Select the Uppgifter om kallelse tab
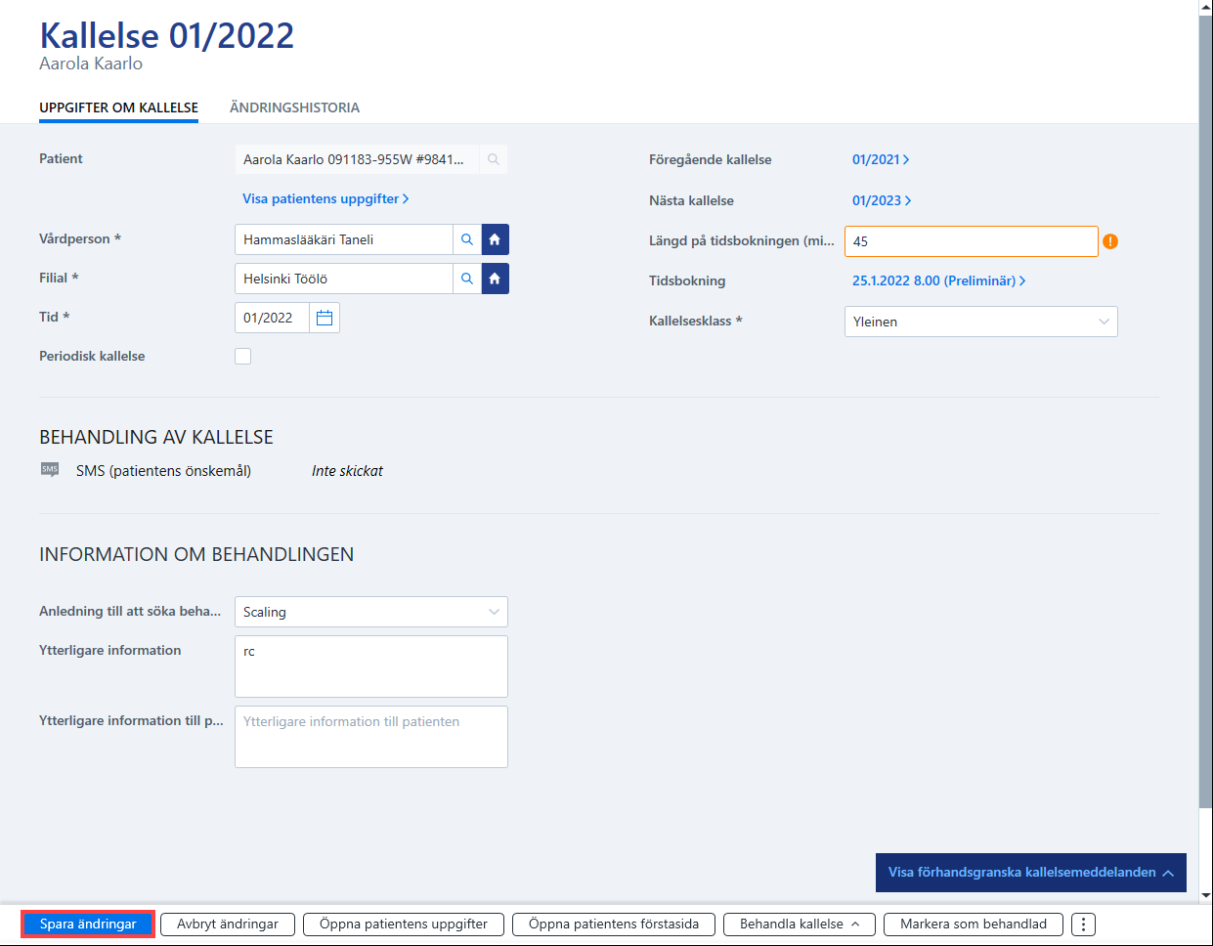1213x946 pixels. [x=118, y=107]
